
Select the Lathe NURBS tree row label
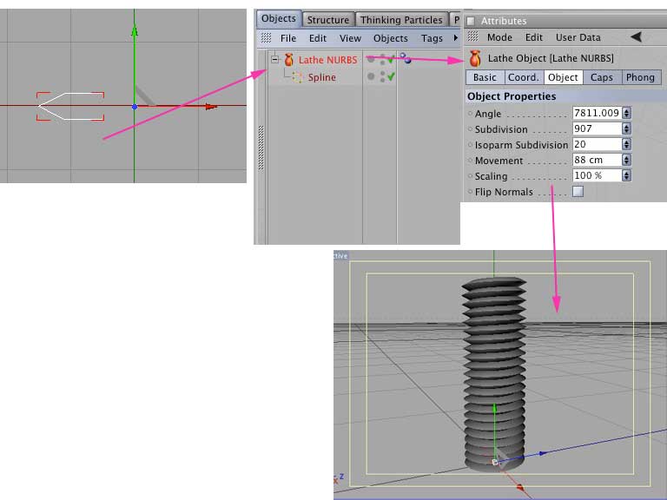tap(327, 60)
